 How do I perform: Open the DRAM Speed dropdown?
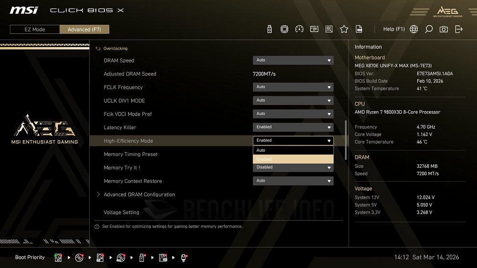click(293, 60)
